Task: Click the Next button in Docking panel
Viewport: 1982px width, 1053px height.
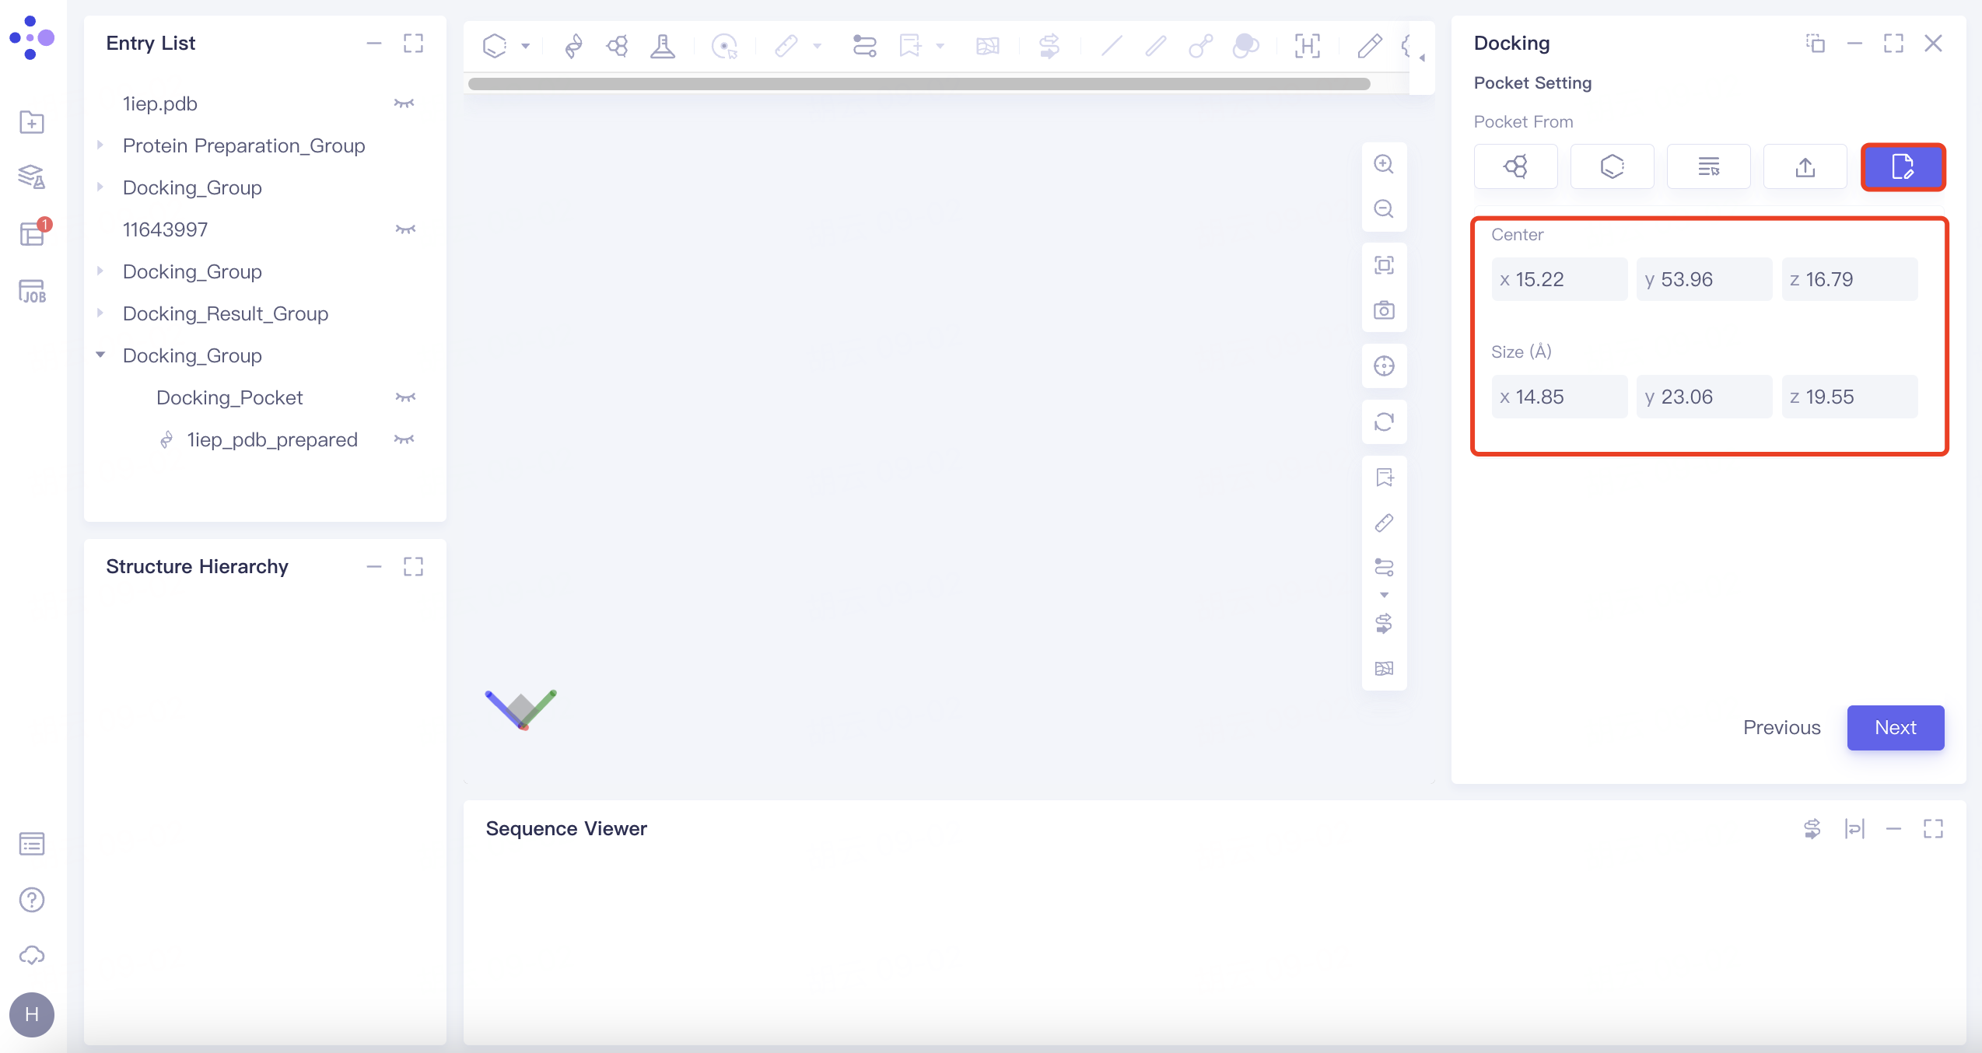Action: [x=1896, y=727]
